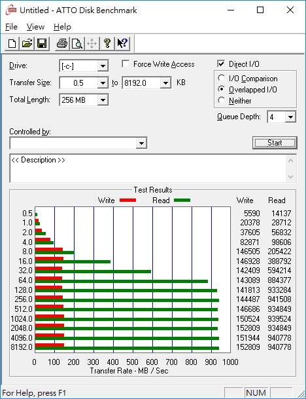Click the Transfer Rate - MB / Sec axis label

click(129, 371)
